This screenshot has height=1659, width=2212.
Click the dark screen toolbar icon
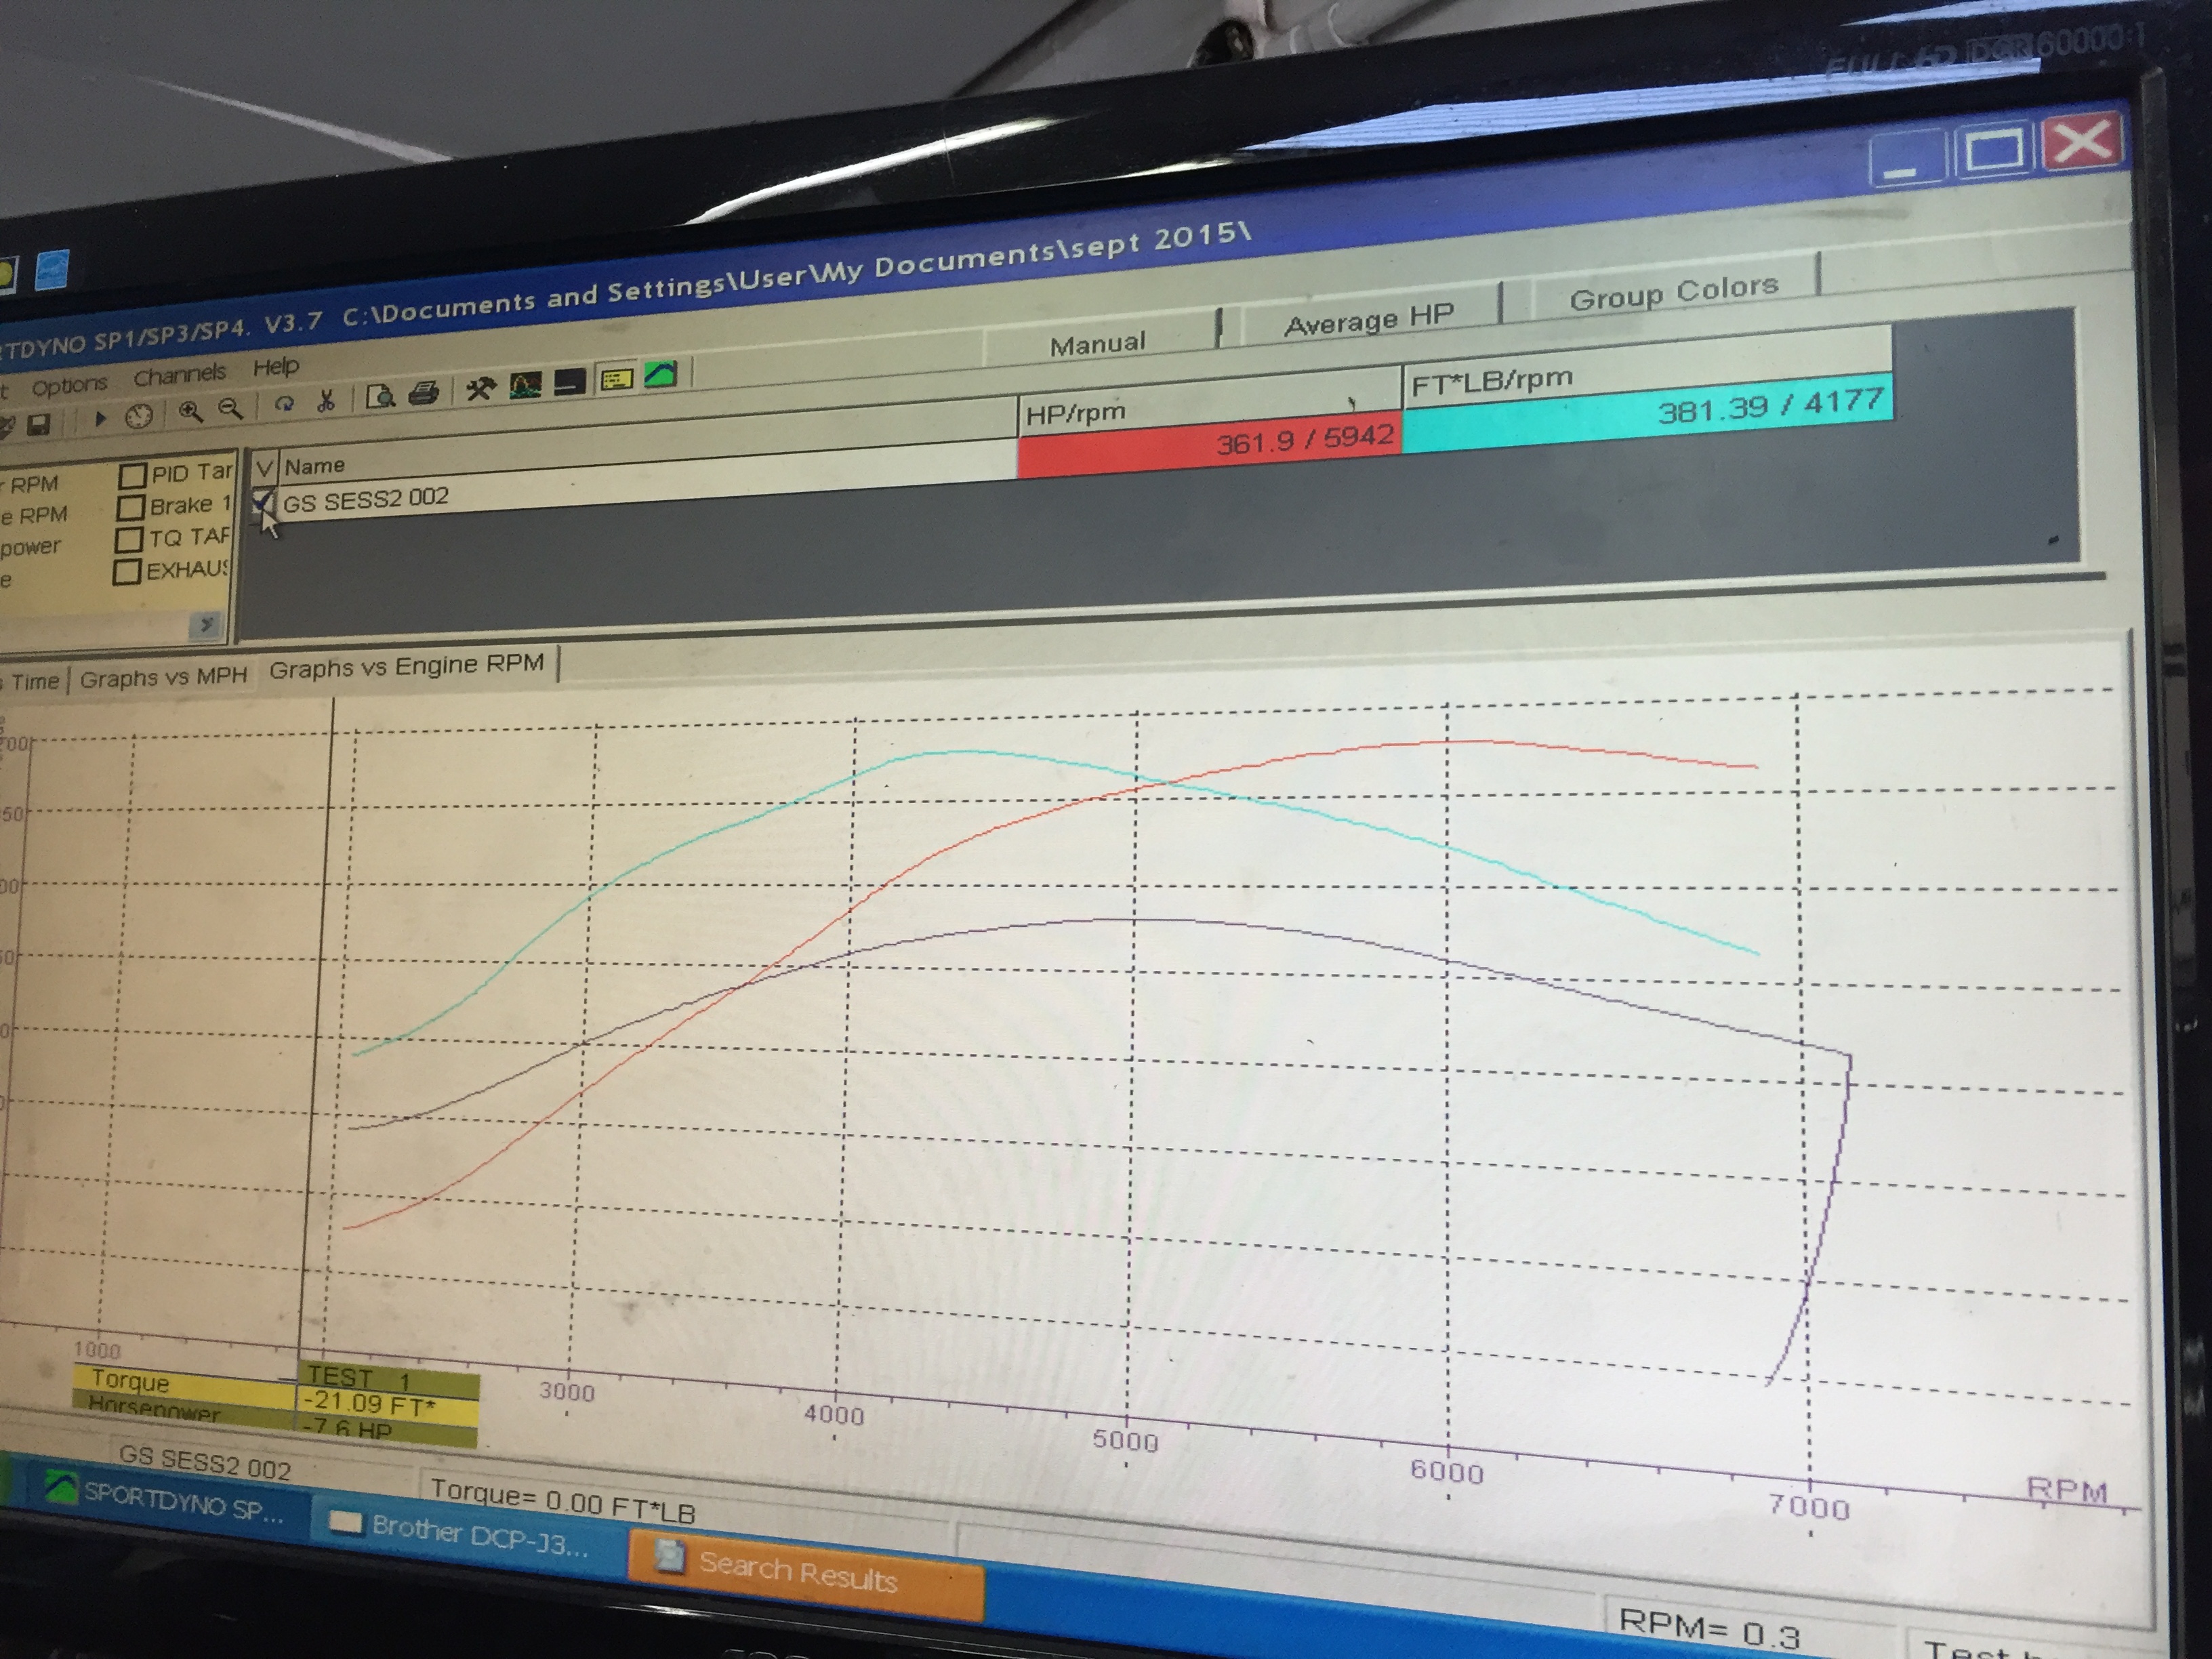(x=569, y=382)
